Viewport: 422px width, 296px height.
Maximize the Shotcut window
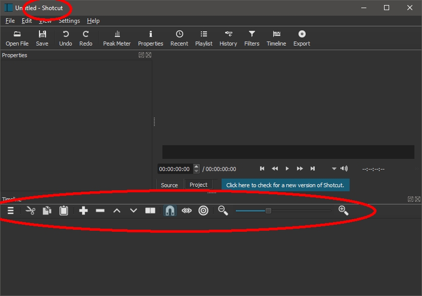tap(387, 8)
